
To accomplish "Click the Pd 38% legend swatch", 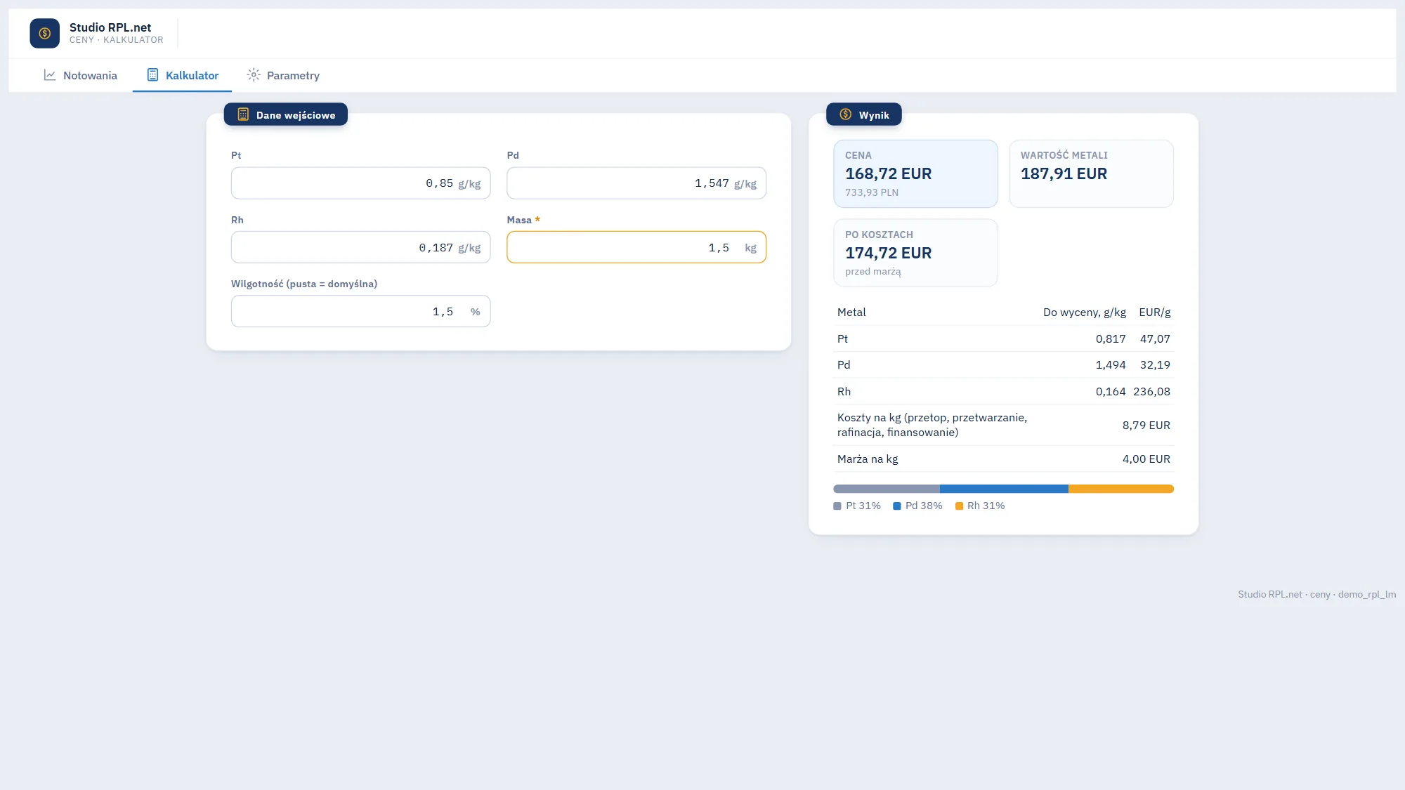I will click(x=897, y=506).
